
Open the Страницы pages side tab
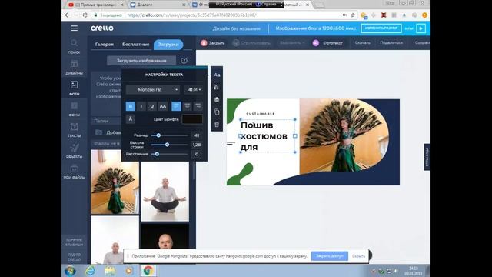click(427, 157)
